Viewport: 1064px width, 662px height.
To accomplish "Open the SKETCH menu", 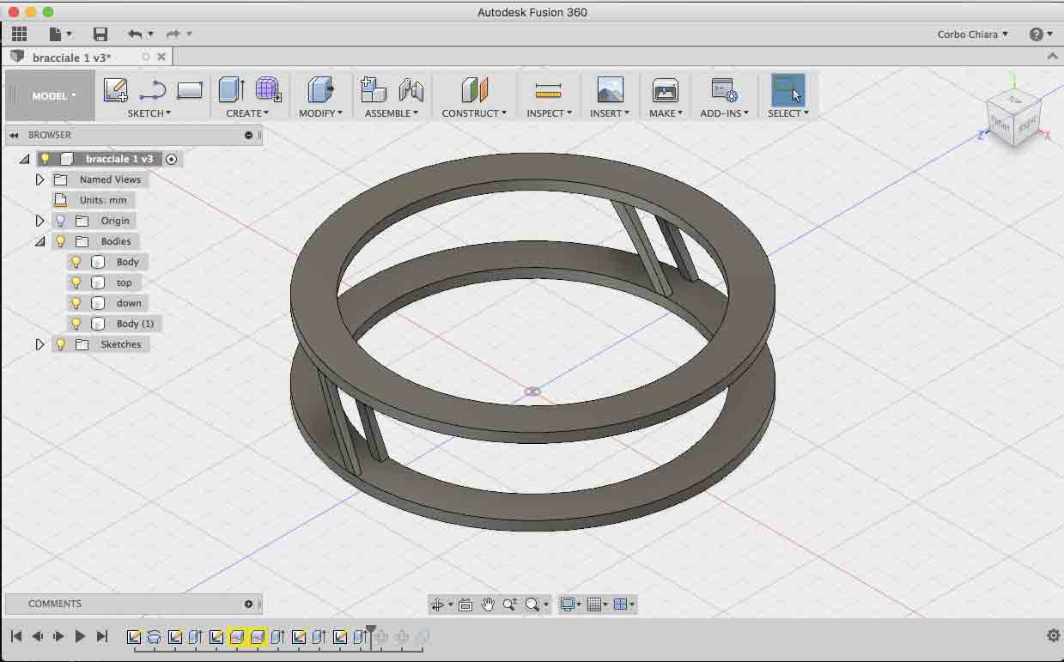I will tap(149, 113).
